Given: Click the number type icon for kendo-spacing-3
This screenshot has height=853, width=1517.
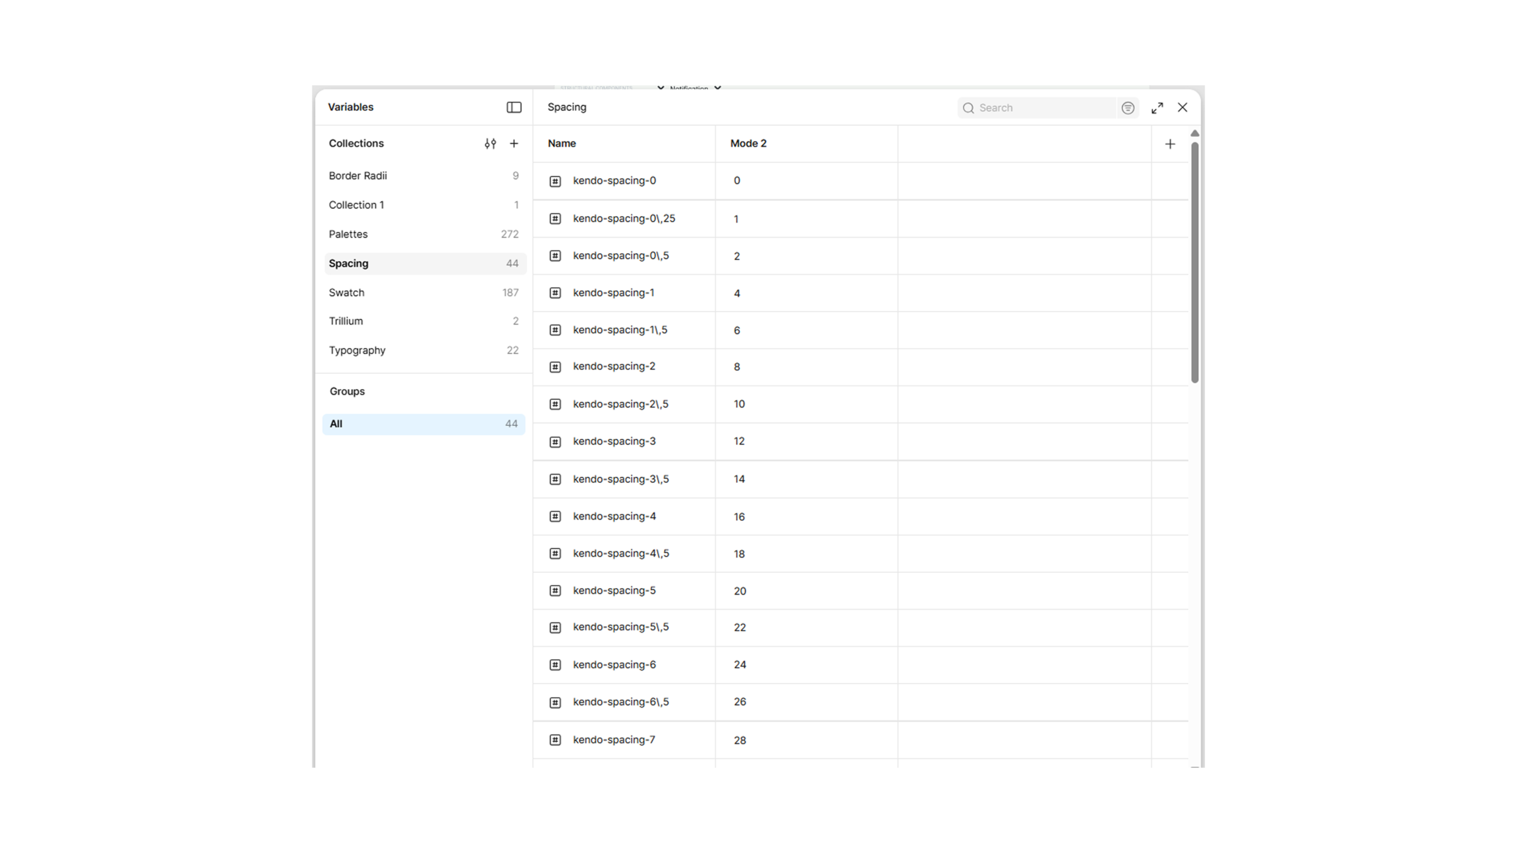Looking at the screenshot, I should click(555, 442).
